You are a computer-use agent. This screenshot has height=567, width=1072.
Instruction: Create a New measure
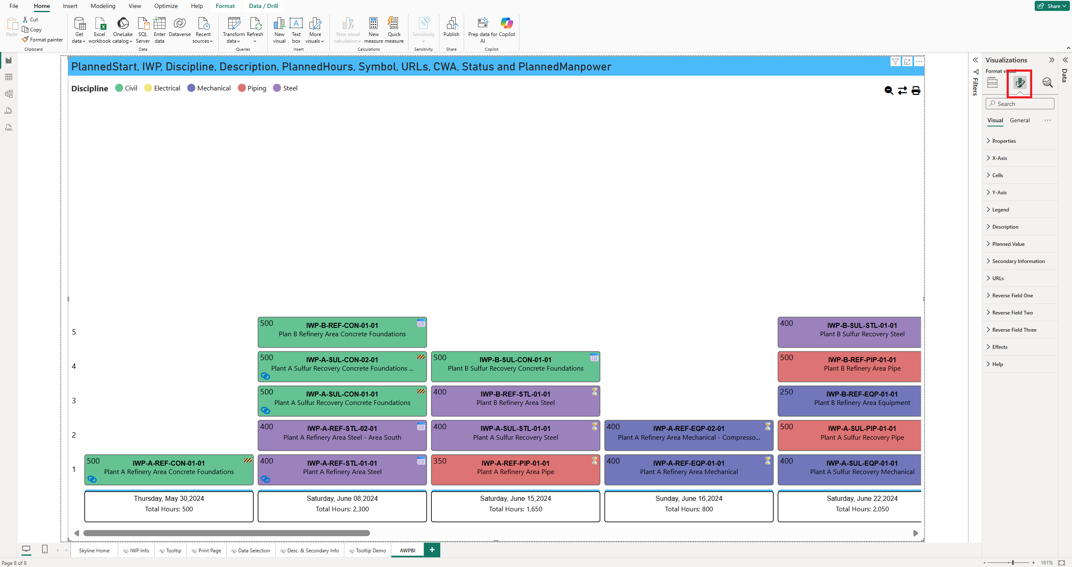pos(374,30)
